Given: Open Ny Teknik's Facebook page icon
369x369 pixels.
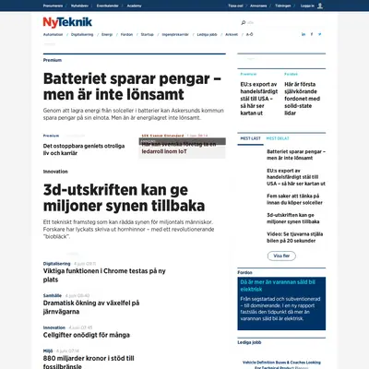Looking at the screenshot, I should [312, 34].
